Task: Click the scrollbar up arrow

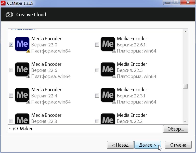Action: pos(185,32)
